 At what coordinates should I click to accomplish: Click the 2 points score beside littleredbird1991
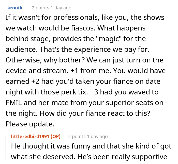pos(76,136)
